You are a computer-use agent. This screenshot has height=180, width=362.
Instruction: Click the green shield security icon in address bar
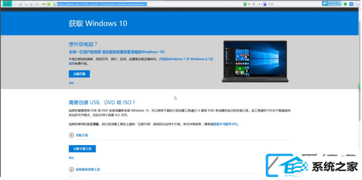coord(245,4)
